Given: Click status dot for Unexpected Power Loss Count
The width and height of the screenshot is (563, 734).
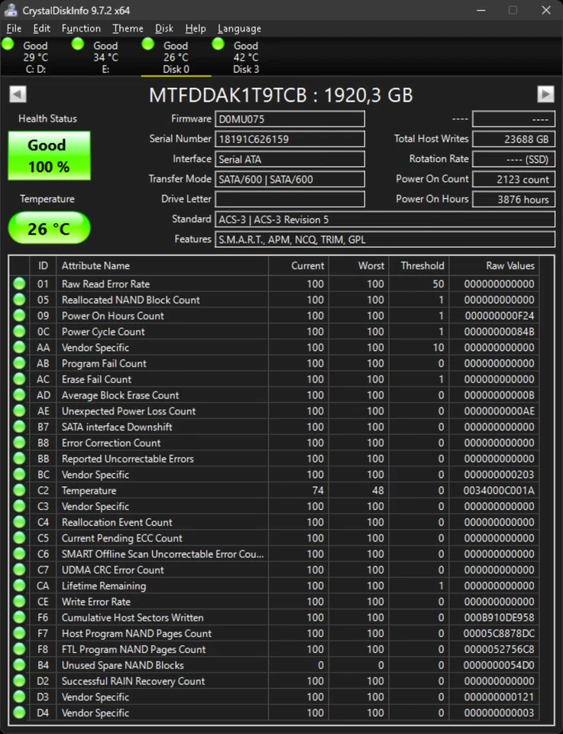Looking at the screenshot, I should click(19, 411).
